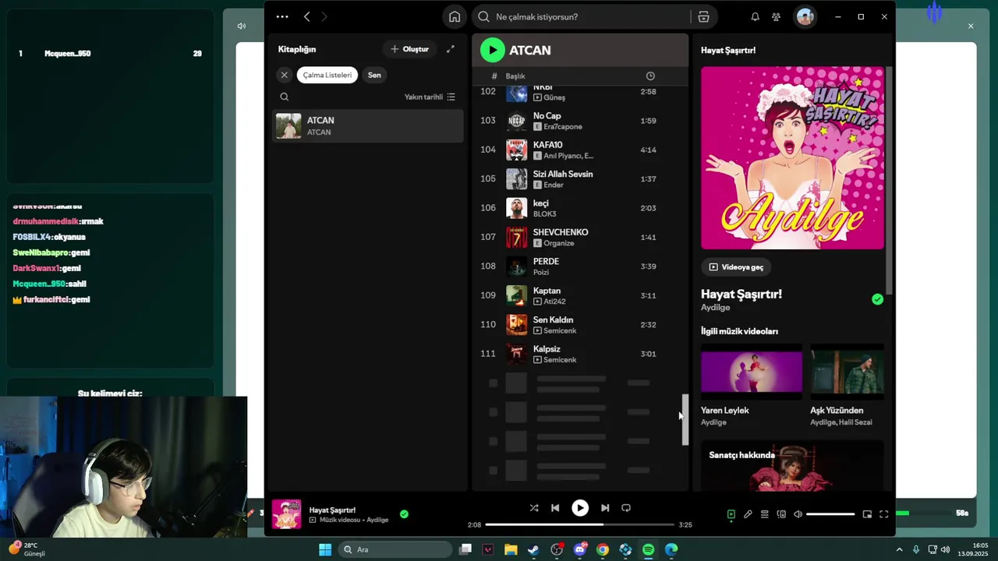Click Videoya geç button

tap(736, 266)
